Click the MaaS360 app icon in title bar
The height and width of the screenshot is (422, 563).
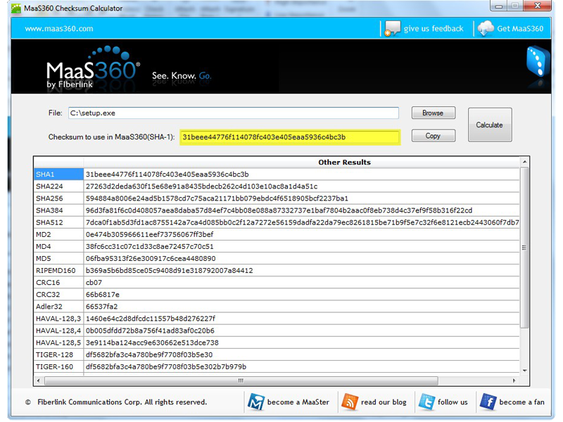15,8
